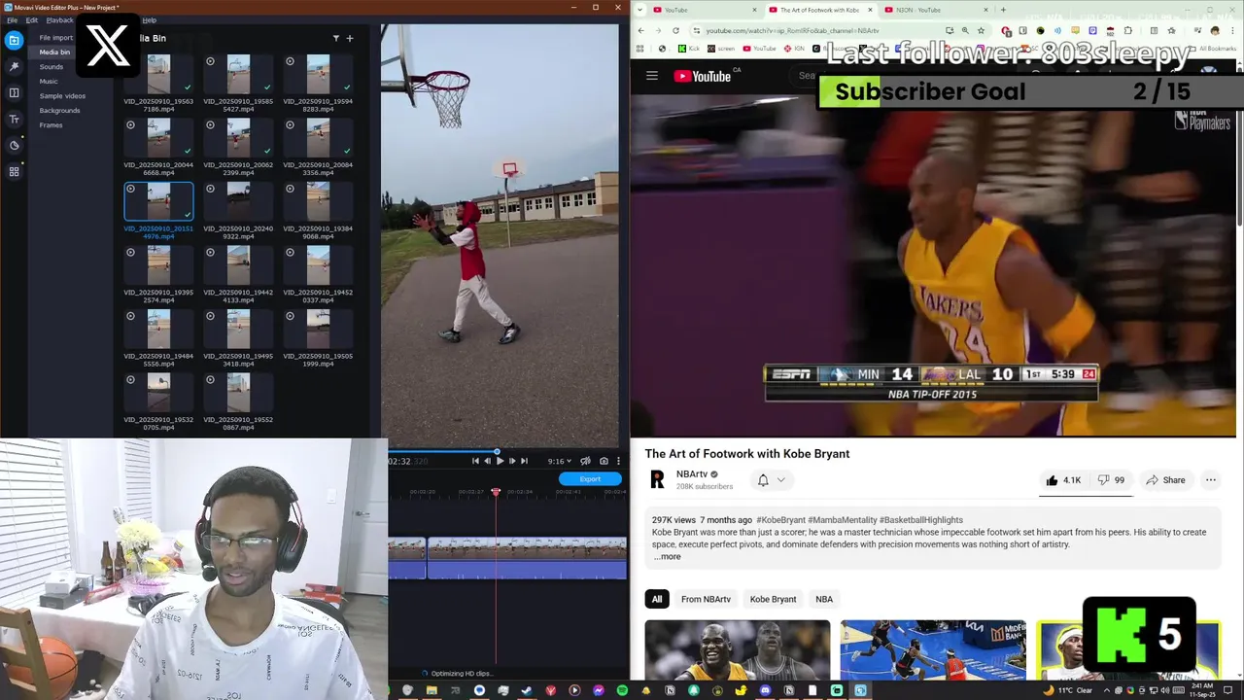Open the Backgrounds category
This screenshot has width=1244, height=700.
[x=59, y=111]
